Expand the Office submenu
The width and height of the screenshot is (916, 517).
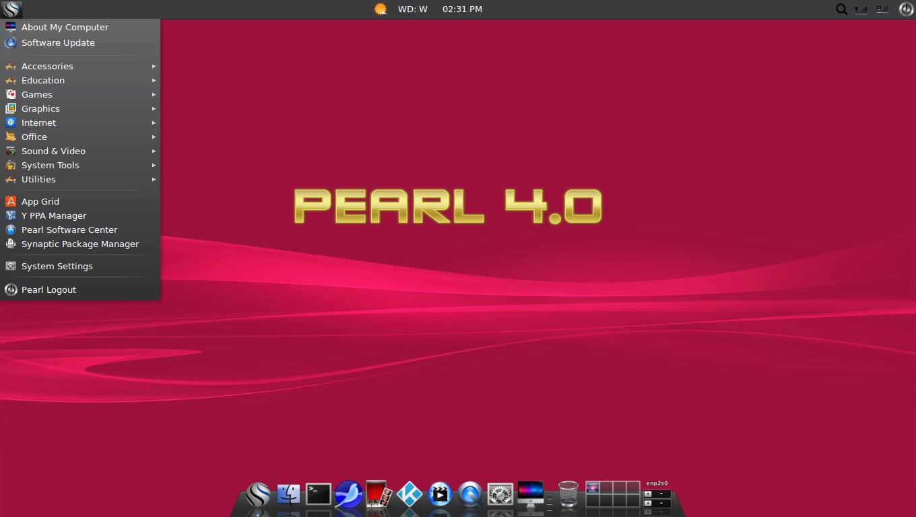point(80,137)
